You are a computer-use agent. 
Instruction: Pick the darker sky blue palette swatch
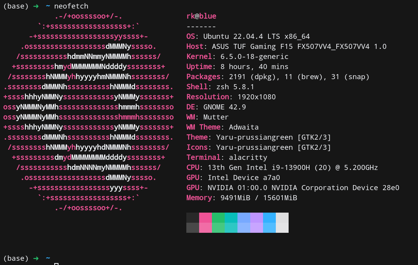point(270,218)
